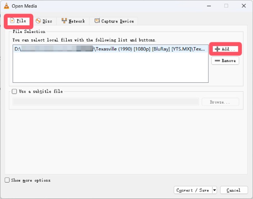The image size is (253, 199).
Task: Click the network icon on Network tab
Action: coord(64,21)
